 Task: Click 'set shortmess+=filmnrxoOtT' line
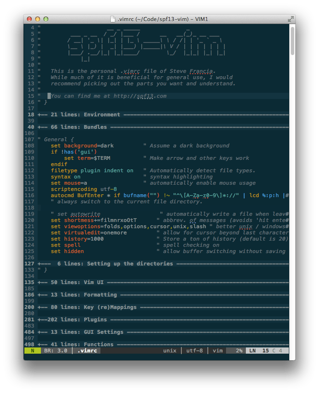pyautogui.click(x=94, y=220)
